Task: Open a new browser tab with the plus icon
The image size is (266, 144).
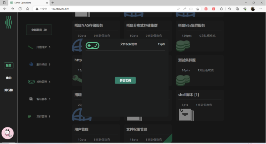Action: (x=53, y=3)
